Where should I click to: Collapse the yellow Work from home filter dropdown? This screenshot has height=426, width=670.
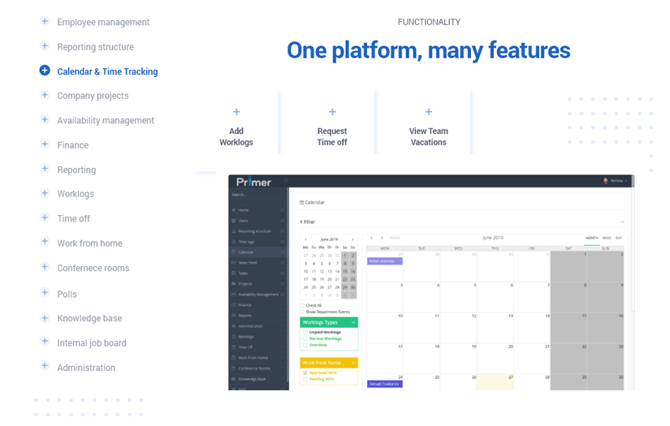pyautogui.click(x=353, y=363)
